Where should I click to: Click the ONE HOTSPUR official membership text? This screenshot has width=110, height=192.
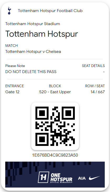(61, 178)
